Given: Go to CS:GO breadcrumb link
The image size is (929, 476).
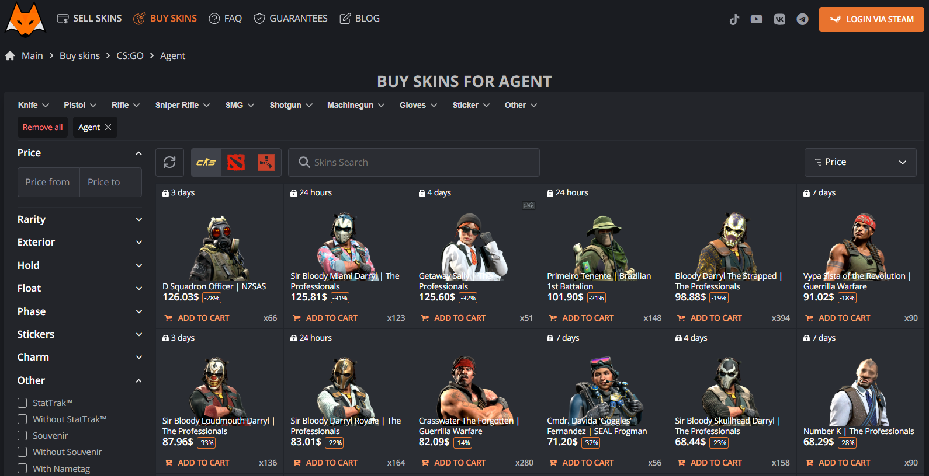Looking at the screenshot, I should [130, 55].
